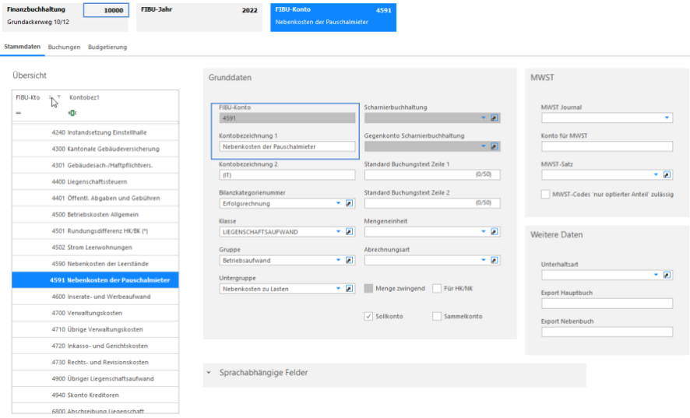This screenshot has width=690, height=418.
Task: Select row 4502 Strom Leerwohnungen
Action: pos(95,248)
